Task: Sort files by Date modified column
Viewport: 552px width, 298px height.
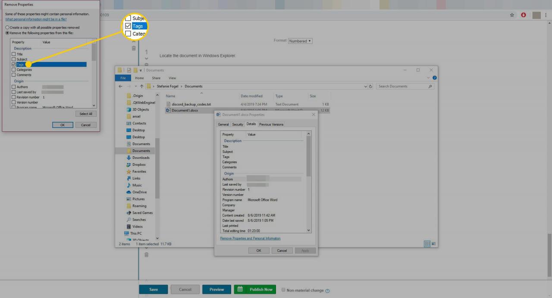Action: point(251,96)
